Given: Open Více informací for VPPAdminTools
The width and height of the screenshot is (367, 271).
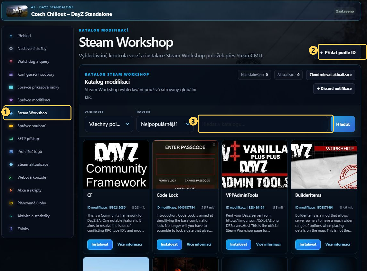Looking at the screenshot, I should coord(268,244).
